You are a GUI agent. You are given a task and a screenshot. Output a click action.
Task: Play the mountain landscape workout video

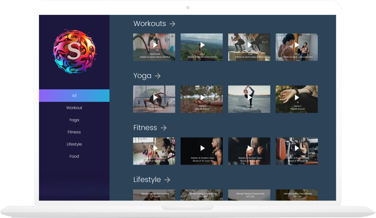click(x=202, y=45)
